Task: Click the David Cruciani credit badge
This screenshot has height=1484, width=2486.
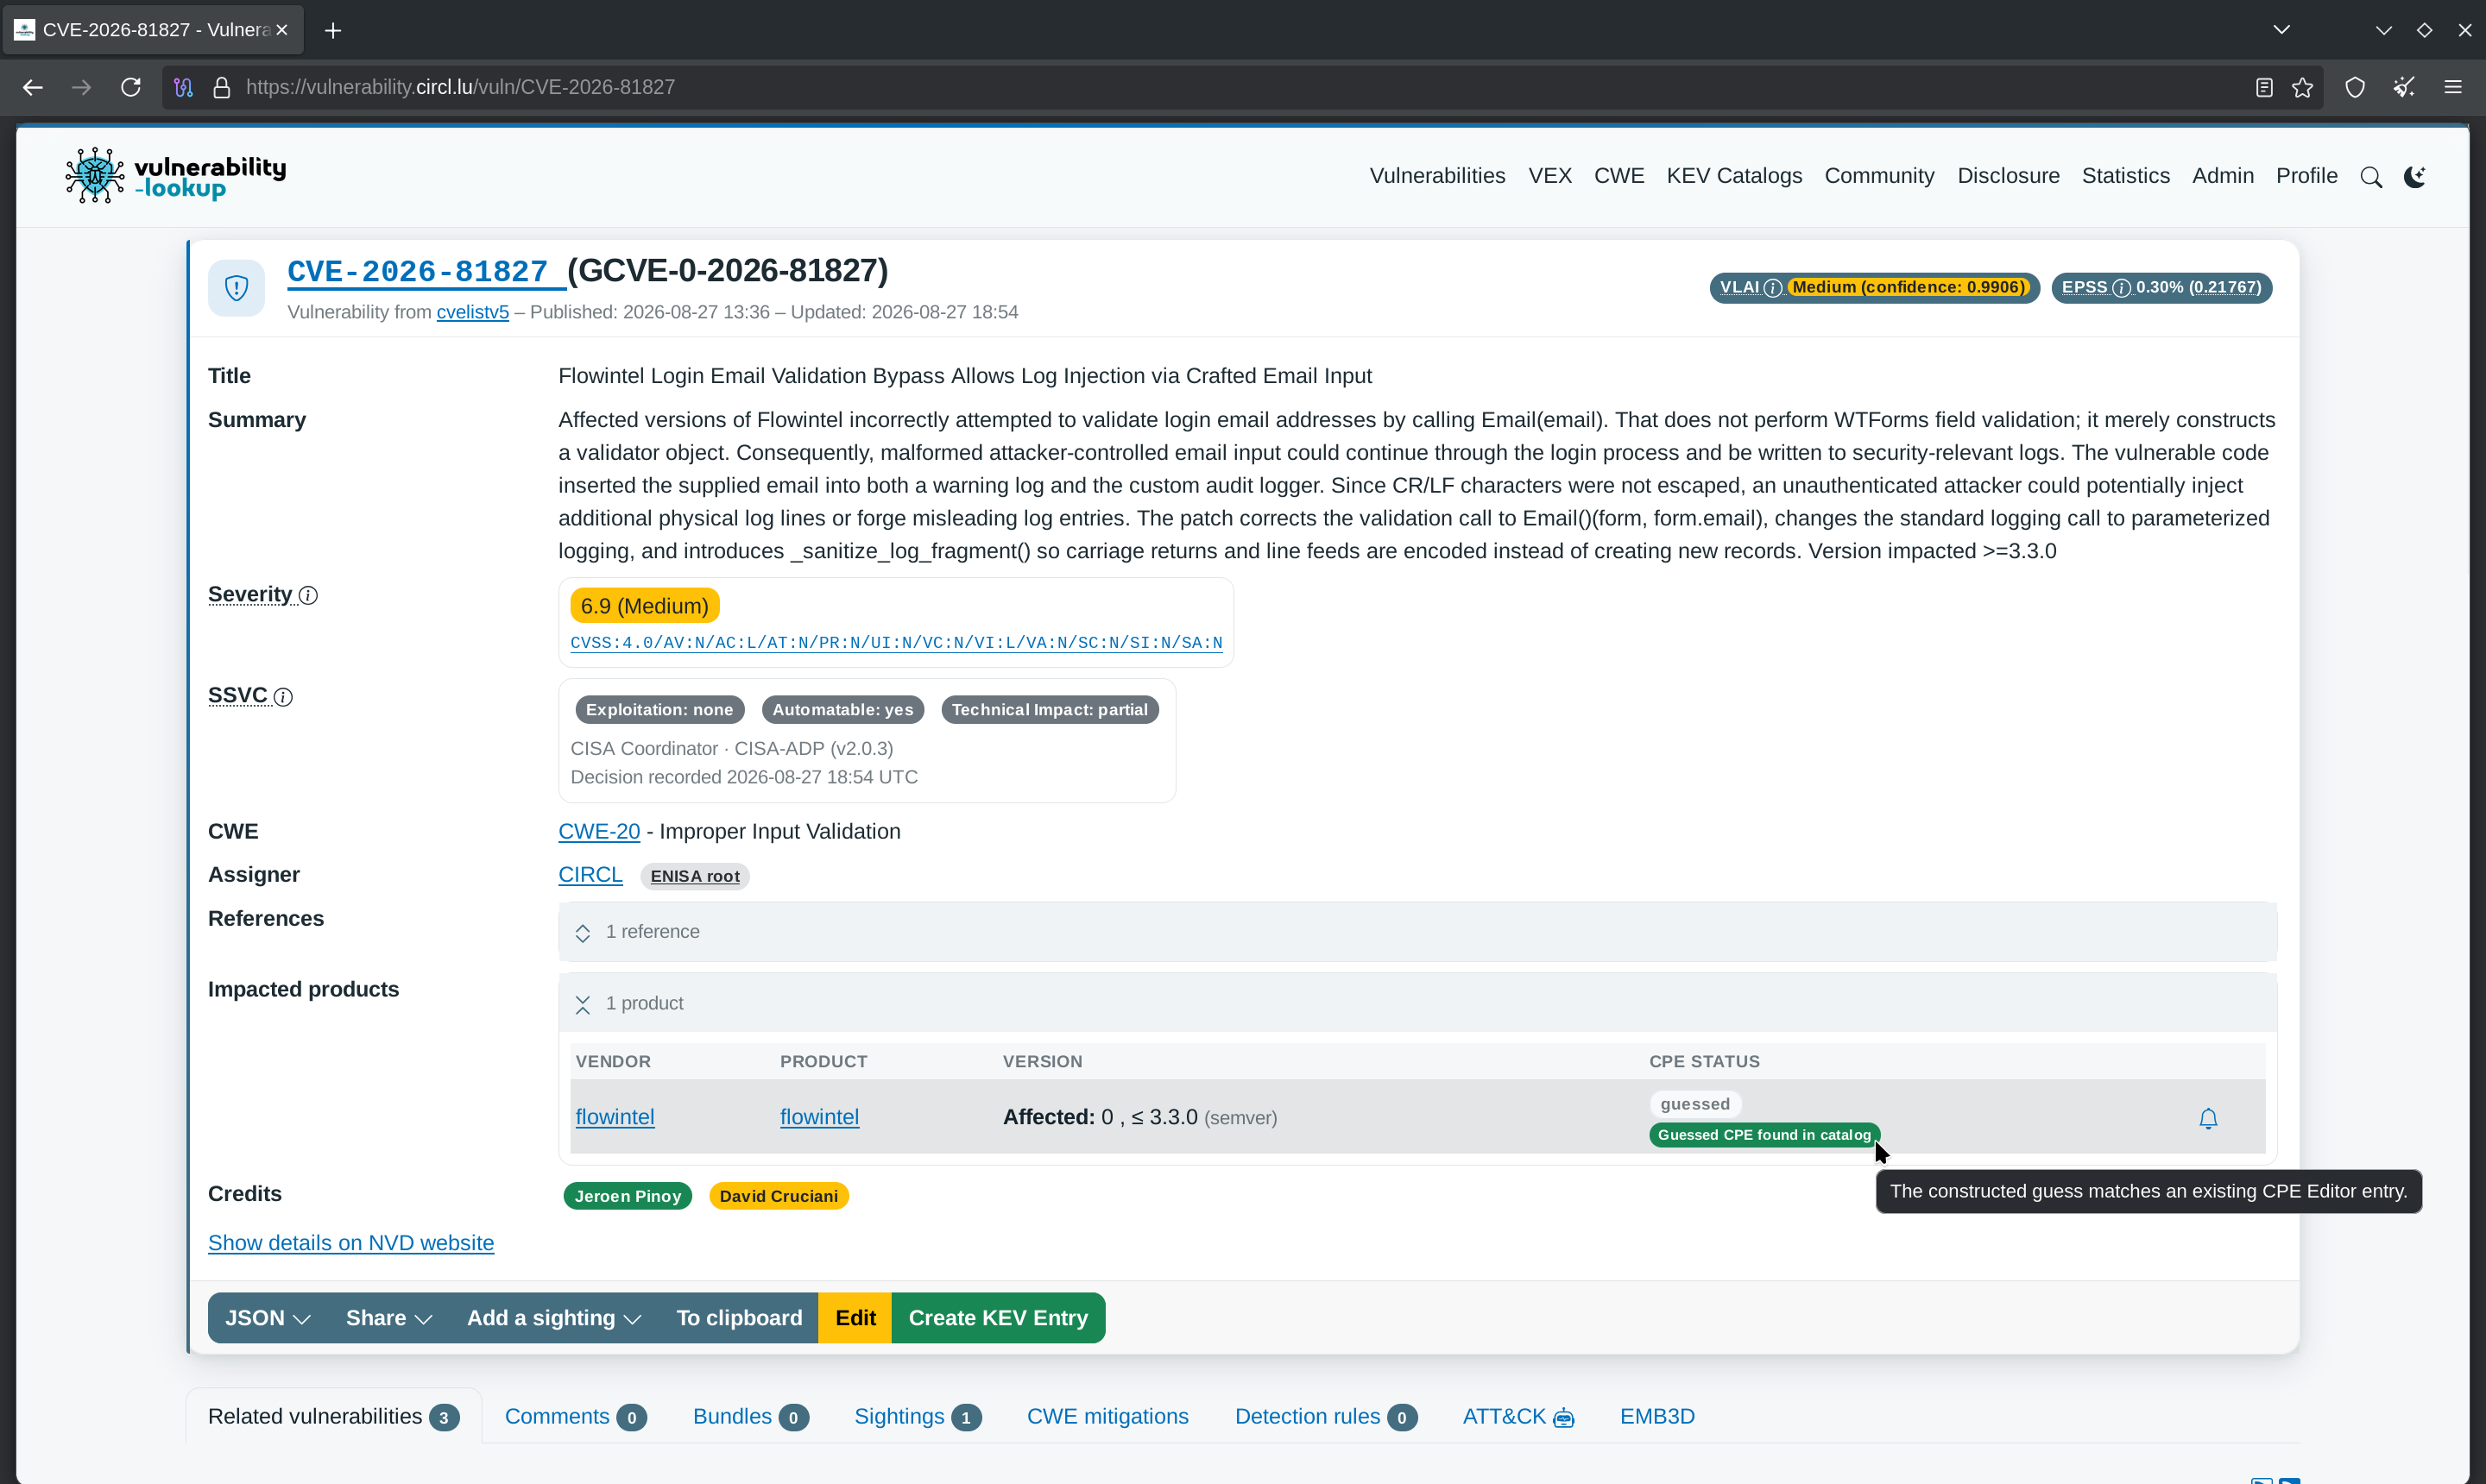Action: [x=779, y=1197]
